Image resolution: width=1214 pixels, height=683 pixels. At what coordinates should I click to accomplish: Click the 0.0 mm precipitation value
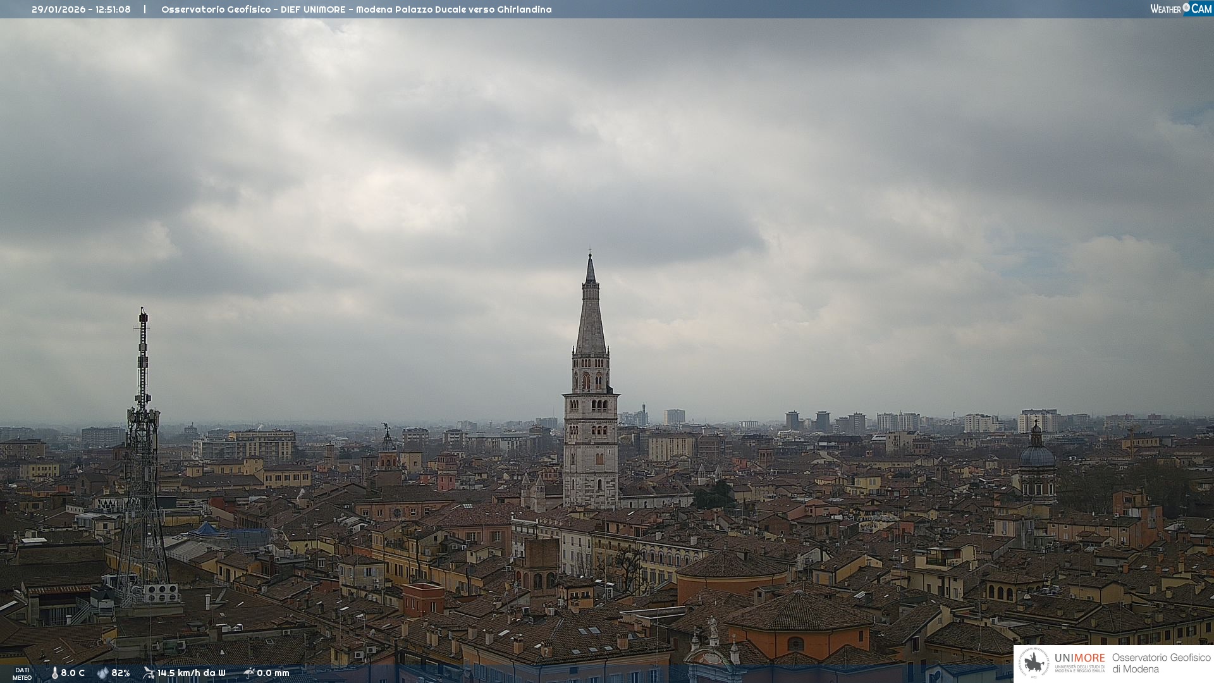[273, 673]
